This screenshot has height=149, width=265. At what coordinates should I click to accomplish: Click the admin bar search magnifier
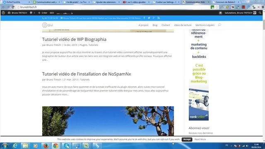260,13
